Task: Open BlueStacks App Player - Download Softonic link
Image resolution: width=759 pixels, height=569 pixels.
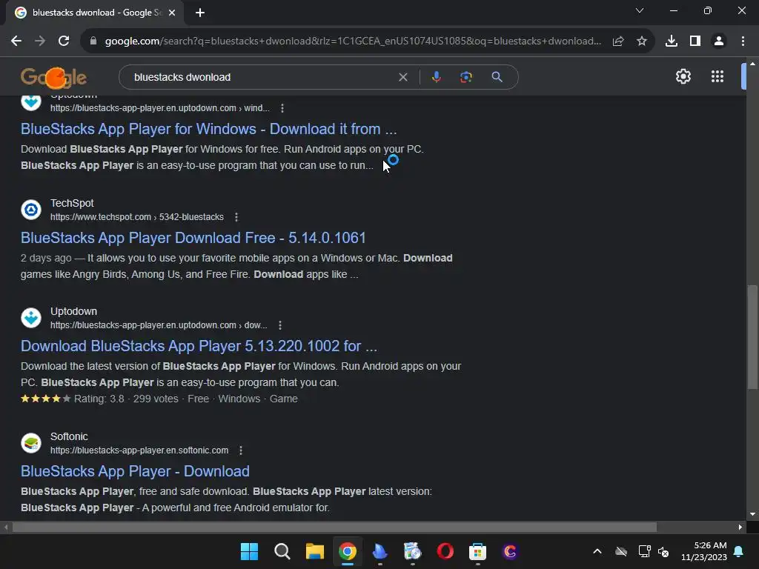Action: pyautogui.click(x=135, y=471)
